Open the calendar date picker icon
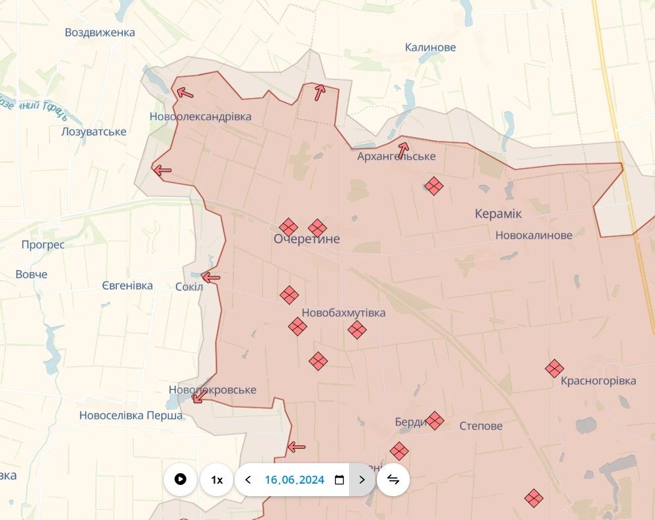 coord(339,480)
